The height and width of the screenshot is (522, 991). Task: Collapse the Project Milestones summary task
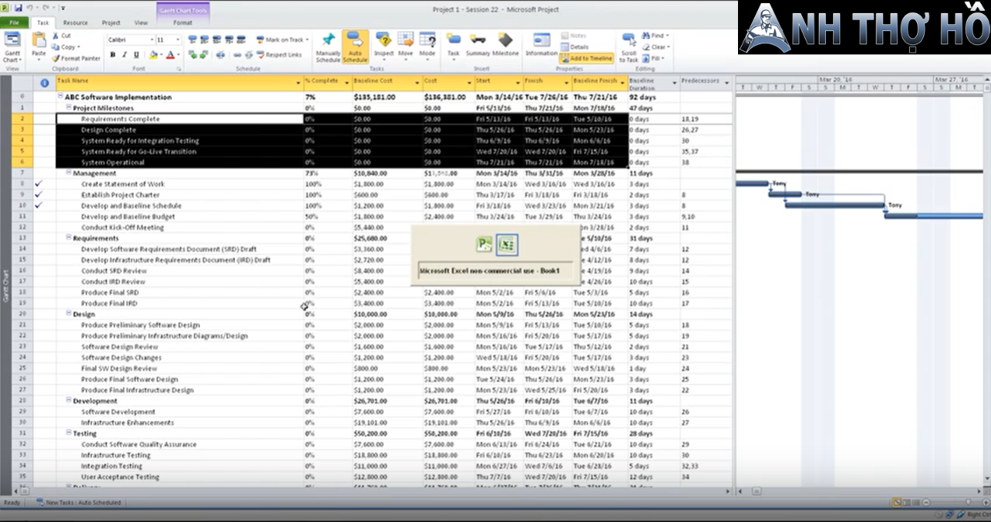[x=69, y=108]
